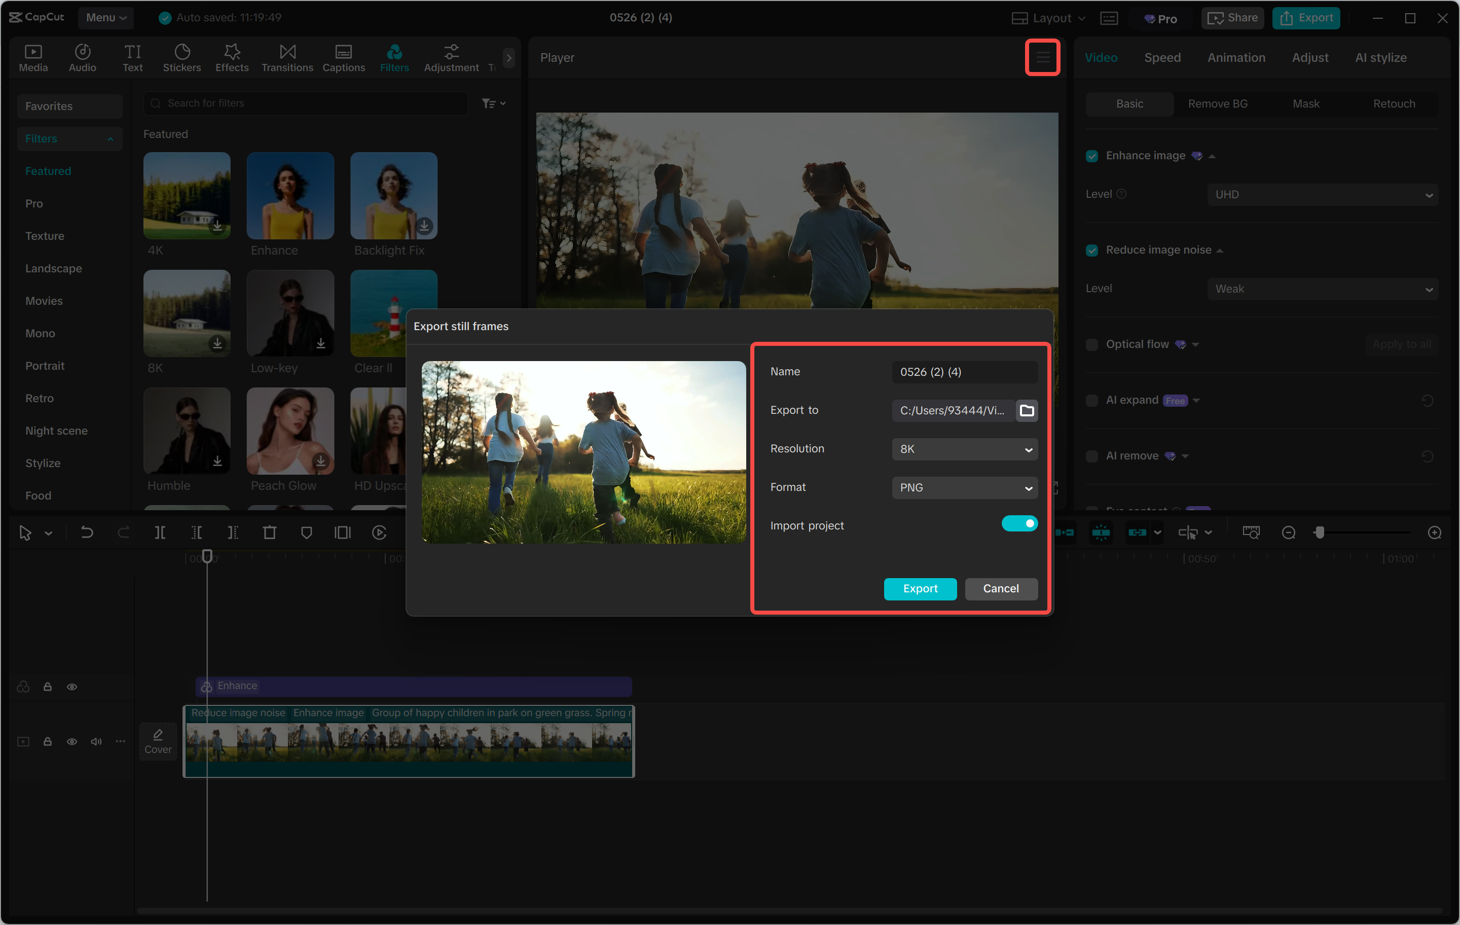Viewport: 1460px width, 925px height.
Task: Select the Enhance filter thumbnail
Action: pyautogui.click(x=290, y=195)
